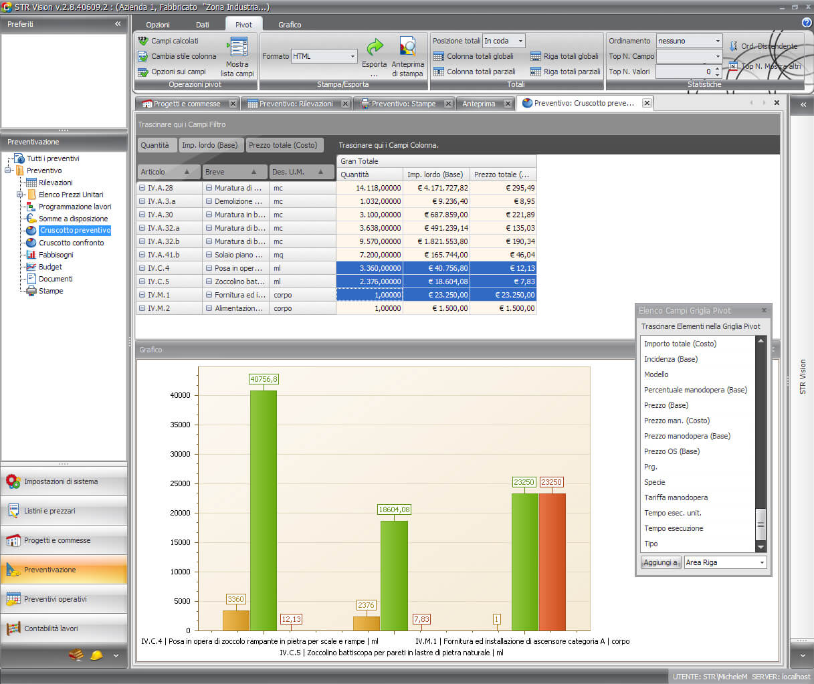
Task: Open the Area Riga combo box
Action: tap(761, 562)
